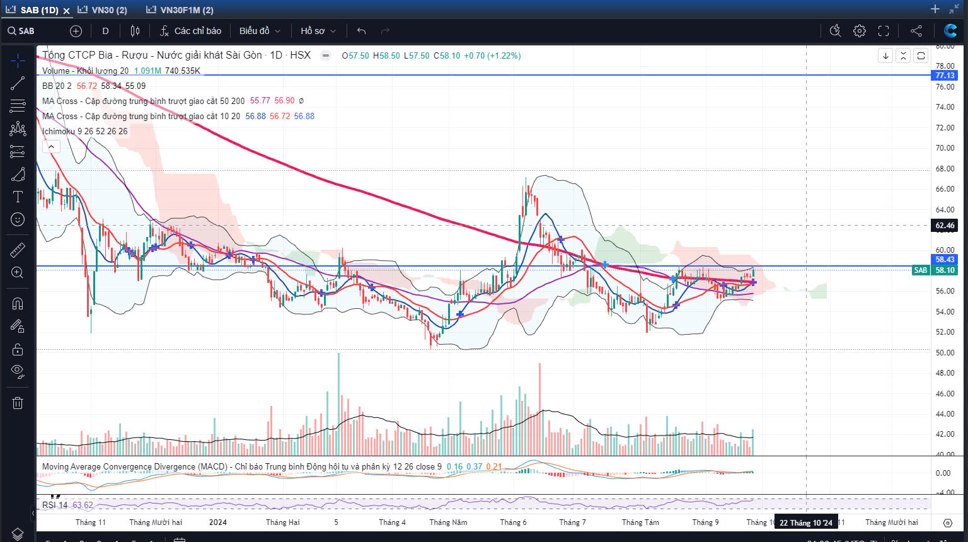Remove drawings with the trash icon
The image size is (968, 542).
[x=18, y=403]
